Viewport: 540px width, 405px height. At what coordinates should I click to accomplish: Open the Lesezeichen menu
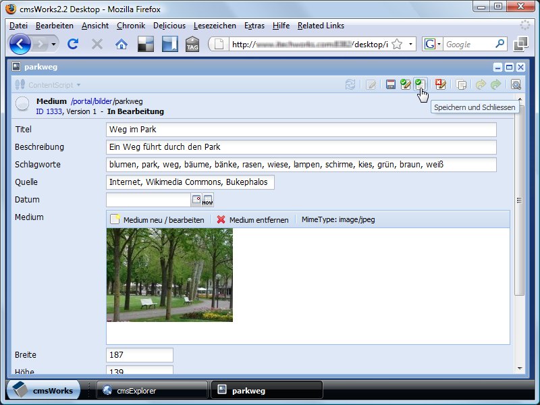tap(215, 26)
